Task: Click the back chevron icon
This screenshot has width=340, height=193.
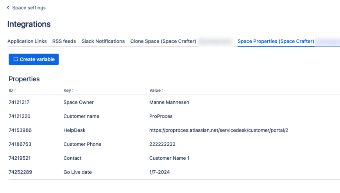Action: (x=8, y=8)
